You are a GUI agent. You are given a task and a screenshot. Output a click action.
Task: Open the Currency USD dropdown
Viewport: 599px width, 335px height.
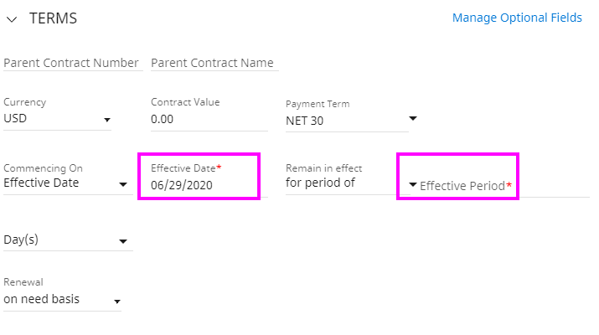(57, 118)
